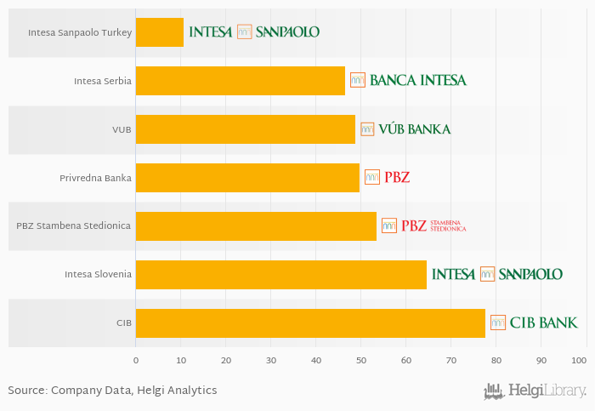Click the VÚB Banka logo
Viewport: 595px width, 411px height.
point(405,129)
